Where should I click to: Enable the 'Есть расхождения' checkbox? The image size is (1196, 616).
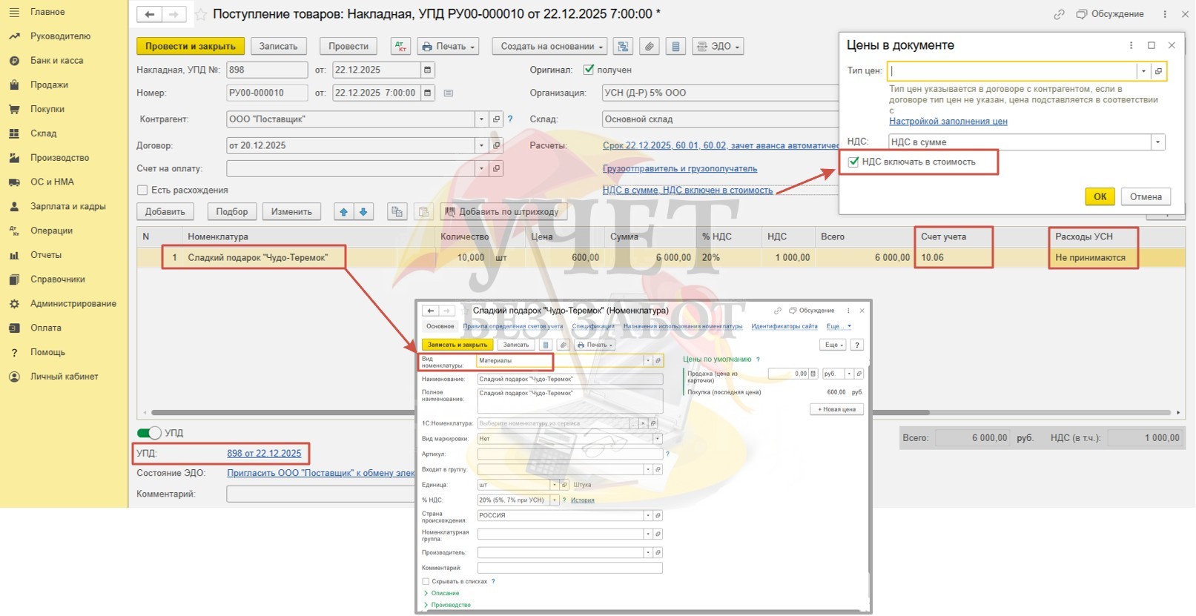(142, 191)
